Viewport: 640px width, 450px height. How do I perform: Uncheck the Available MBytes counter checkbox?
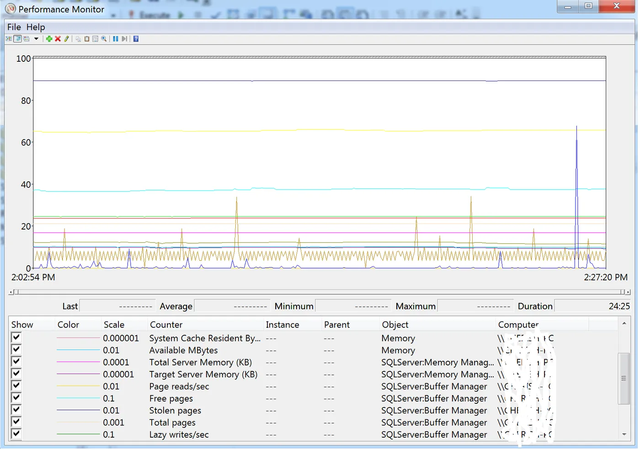pyautogui.click(x=16, y=349)
